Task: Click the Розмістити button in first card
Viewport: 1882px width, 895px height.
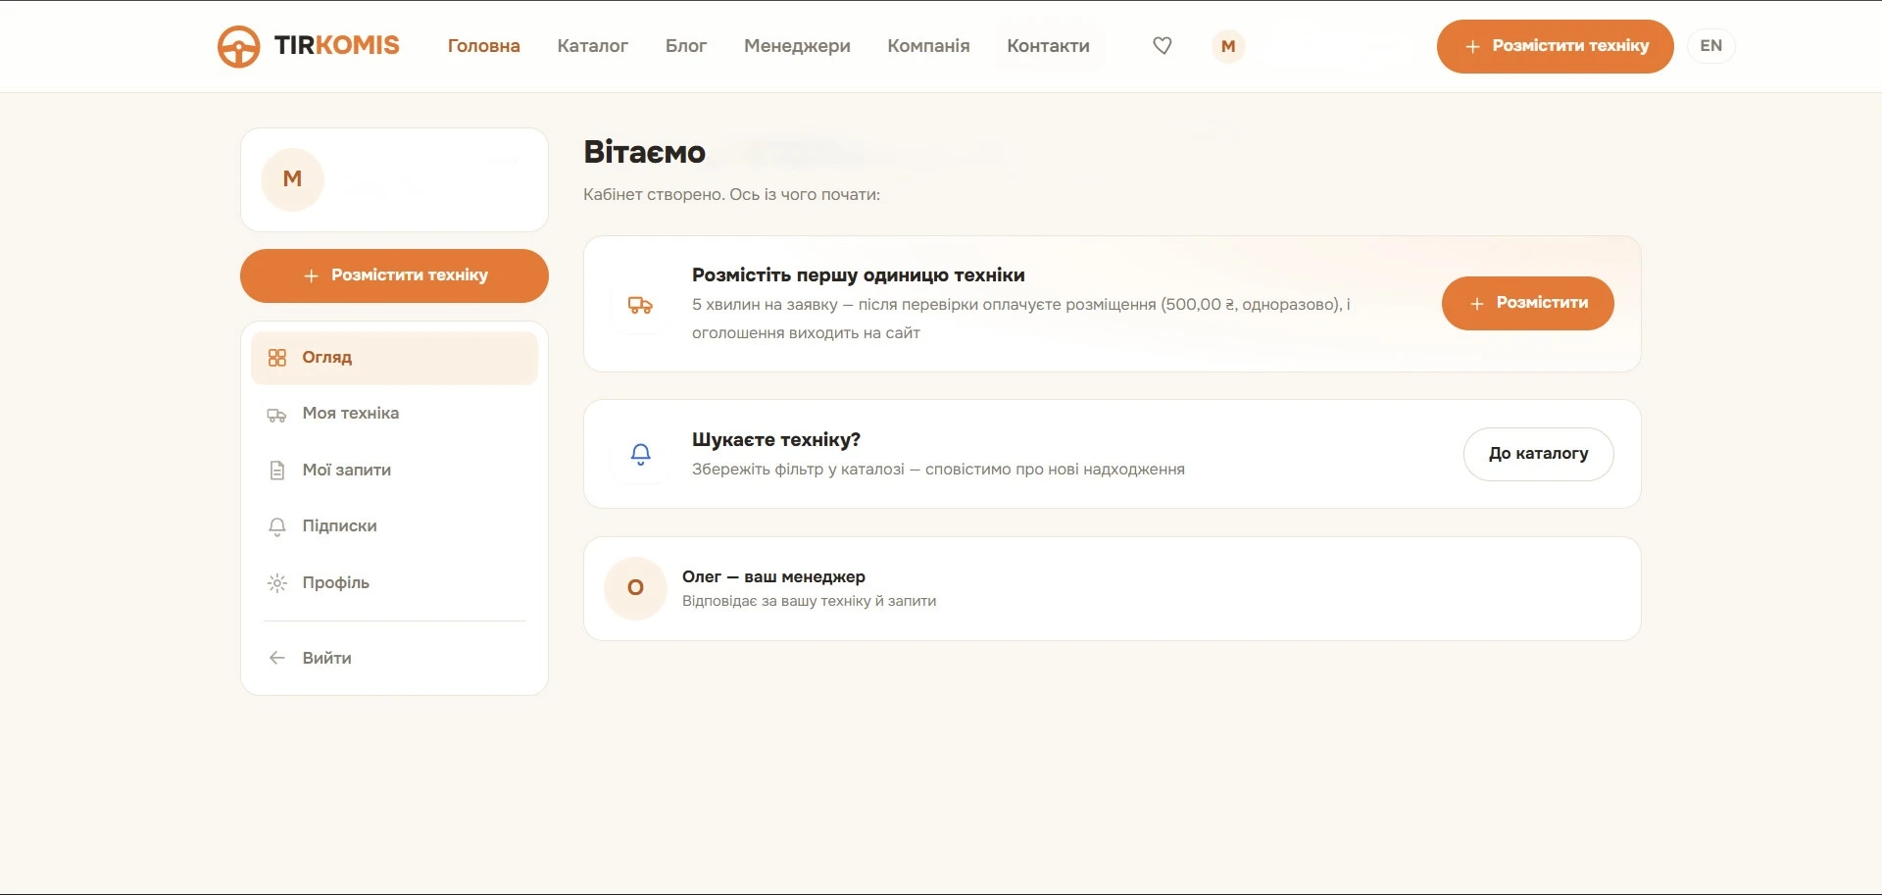Action: (1527, 303)
